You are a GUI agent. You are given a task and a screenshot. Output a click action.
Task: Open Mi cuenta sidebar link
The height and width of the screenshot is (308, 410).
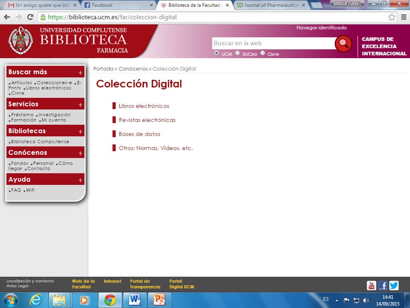coord(53,120)
